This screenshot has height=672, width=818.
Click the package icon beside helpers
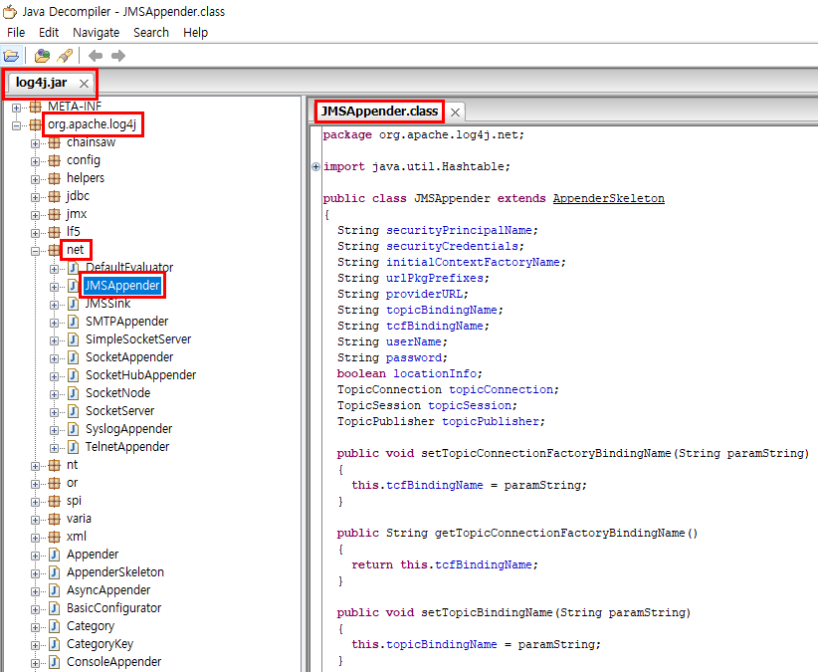(x=55, y=178)
